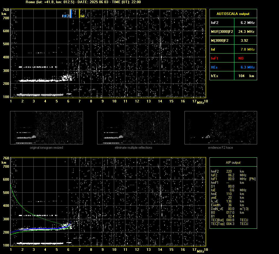Screen dimensions: 279x254
Task: Open the 'eliminate multiple reflections' thumbnail
Action: click(133, 128)
